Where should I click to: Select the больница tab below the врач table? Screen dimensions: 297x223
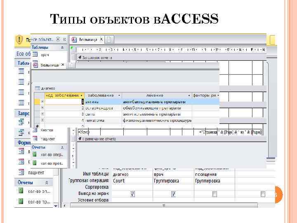49,65
